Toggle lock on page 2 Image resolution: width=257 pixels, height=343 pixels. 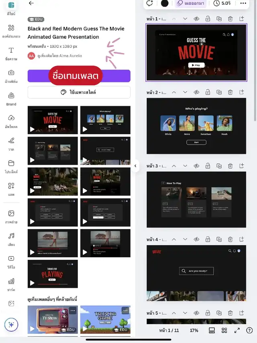tap(208, 92)
